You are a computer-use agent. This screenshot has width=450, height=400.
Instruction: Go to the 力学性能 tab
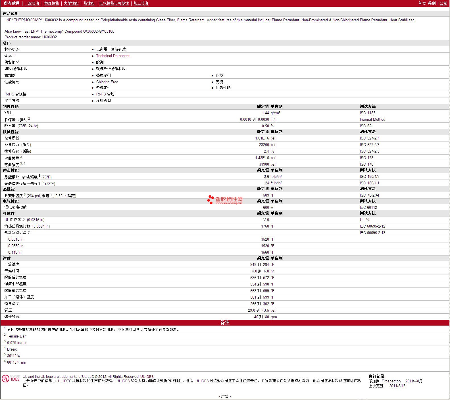[x=71, y=3]
